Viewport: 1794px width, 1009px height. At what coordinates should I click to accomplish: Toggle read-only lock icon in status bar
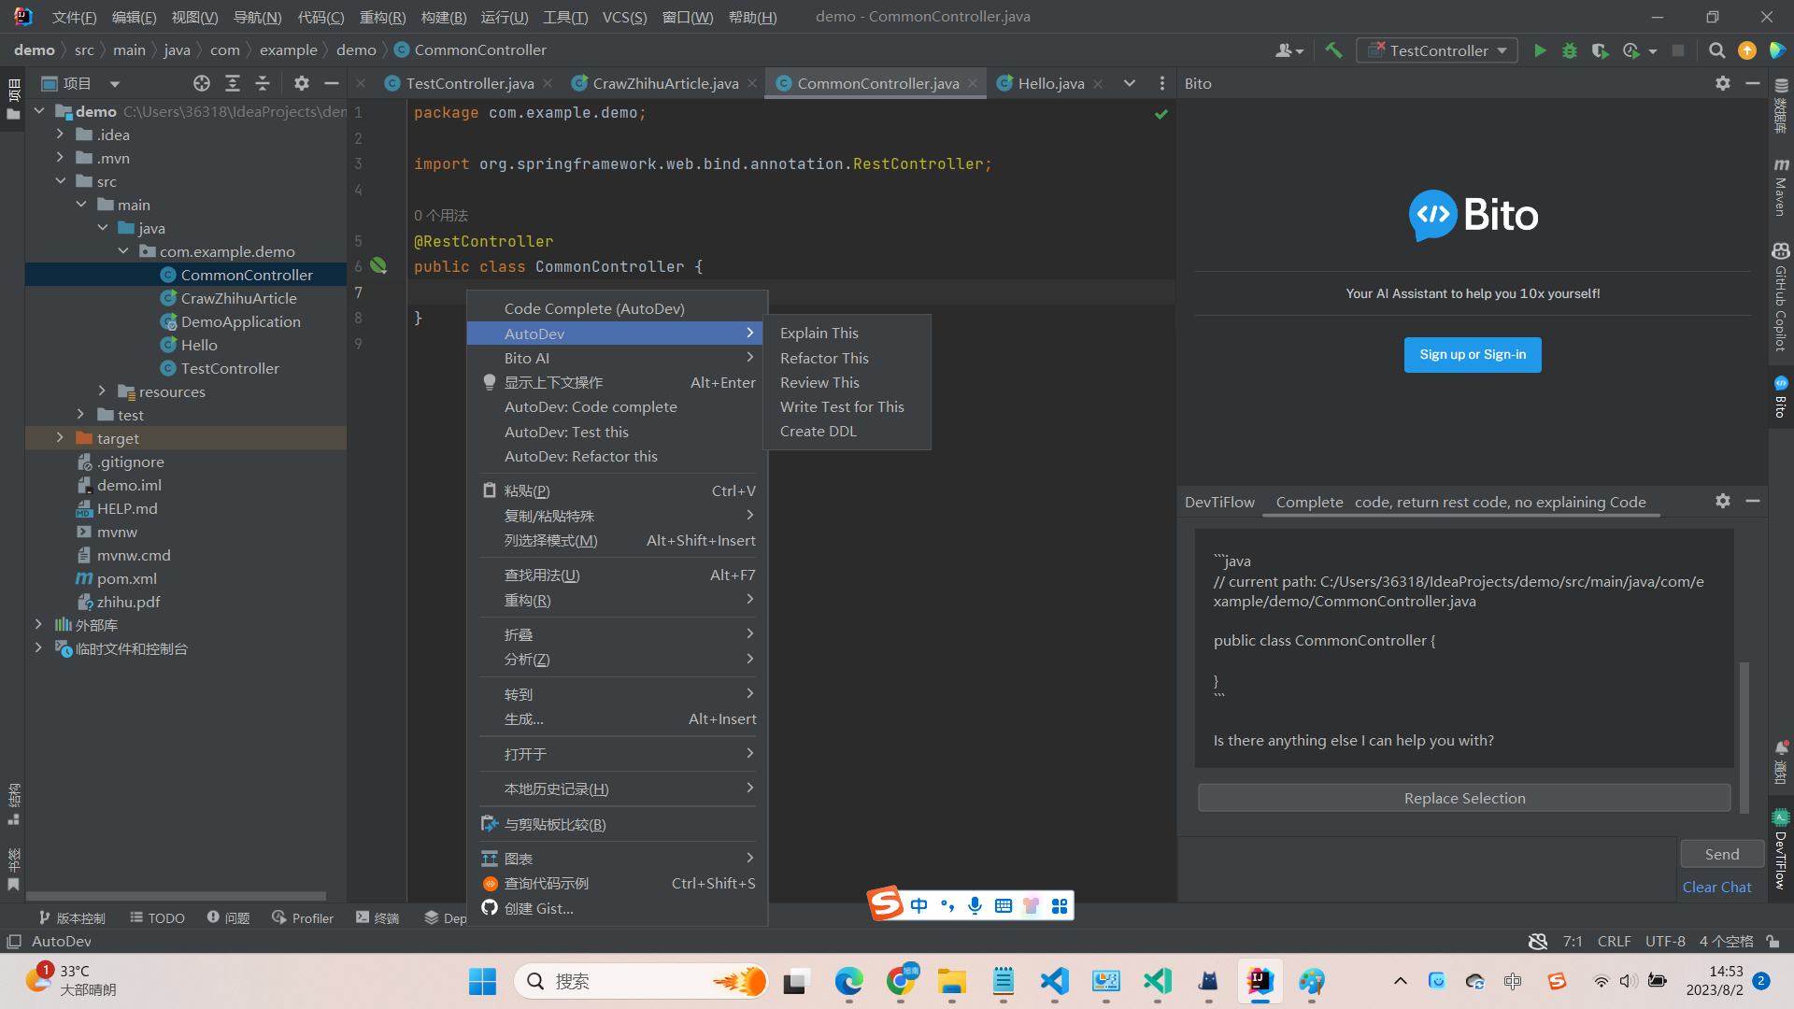coord(1773,942)
